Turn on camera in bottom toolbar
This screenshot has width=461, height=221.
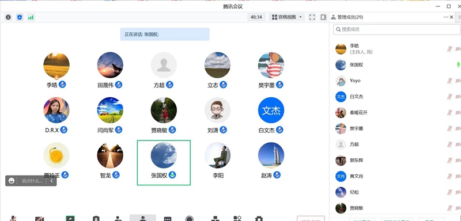(x=39, y=218)
